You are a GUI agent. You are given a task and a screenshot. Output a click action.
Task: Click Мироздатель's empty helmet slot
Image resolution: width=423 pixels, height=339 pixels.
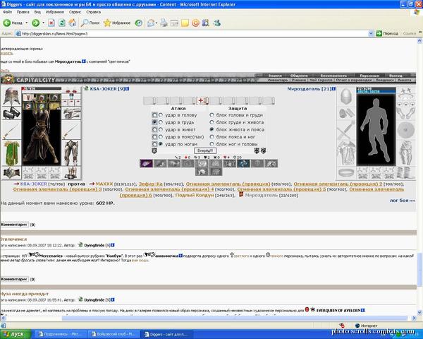pyautogui.click(x=346, y=97)
